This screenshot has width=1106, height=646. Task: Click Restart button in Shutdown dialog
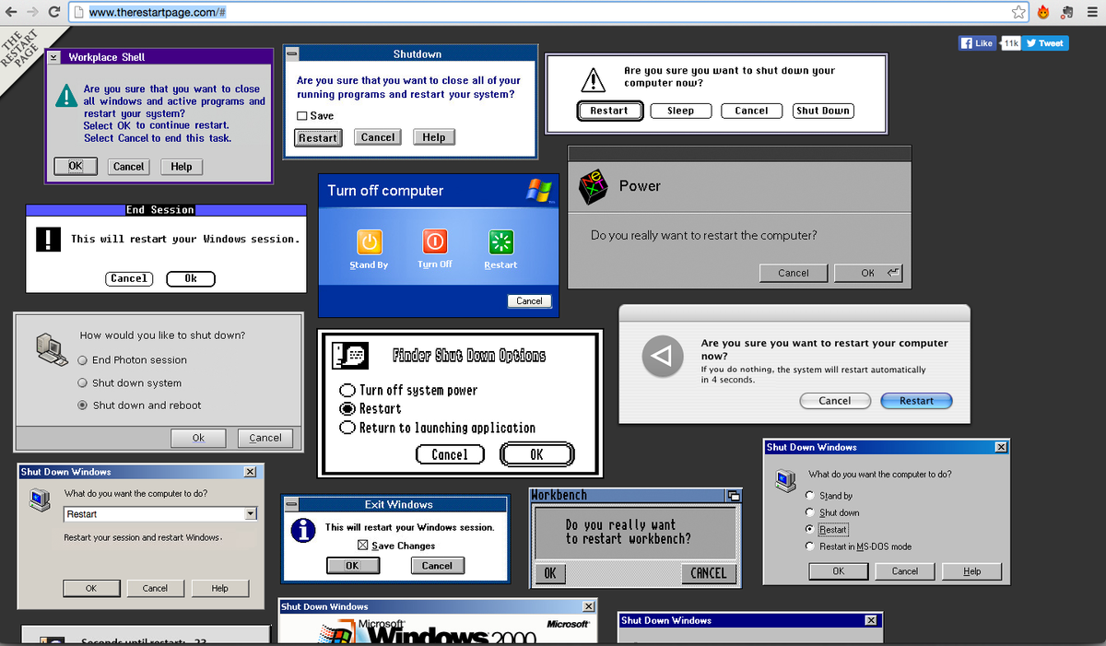coord(318,137)
